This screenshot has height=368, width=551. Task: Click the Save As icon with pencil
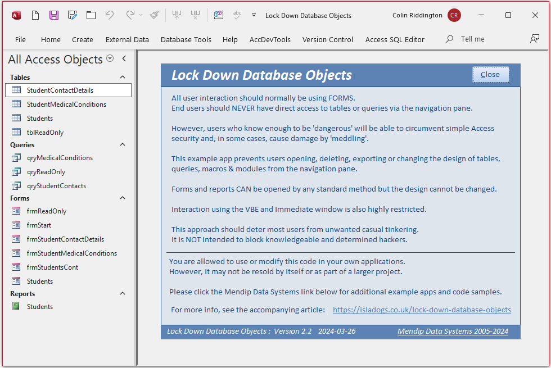tap(73, 15)
